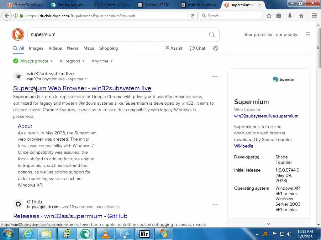Viewport: 321px width, 240px height.
Task: Bookmark this page with the star icon
Action: [269, 16]
